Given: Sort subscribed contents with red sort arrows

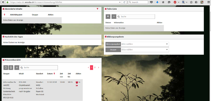Looking at the screenshot, I should point(4,15).
